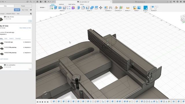Select the Revolve tool
Viewport: 185px width, 104px height.
(60, 8)
